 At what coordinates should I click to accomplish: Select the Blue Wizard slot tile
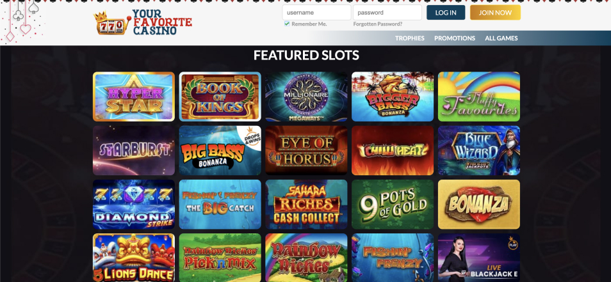point(479,150)
